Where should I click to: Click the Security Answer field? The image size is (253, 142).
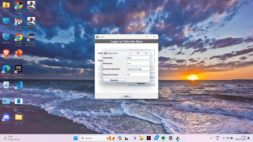[x=138, y=75]
